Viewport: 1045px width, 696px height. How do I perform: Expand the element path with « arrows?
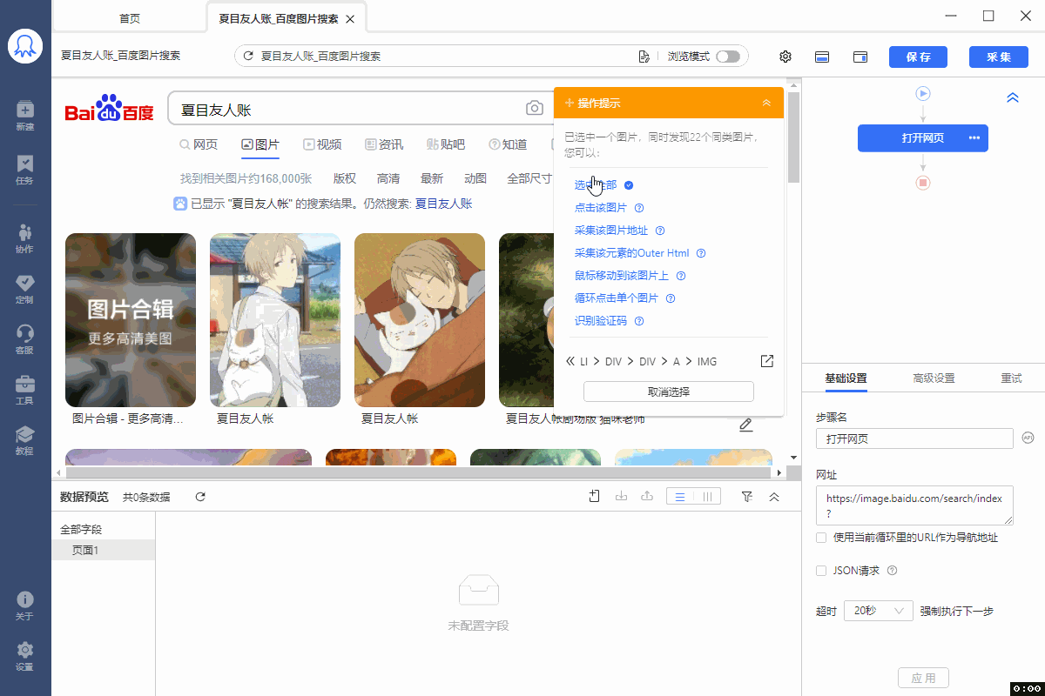570,361
